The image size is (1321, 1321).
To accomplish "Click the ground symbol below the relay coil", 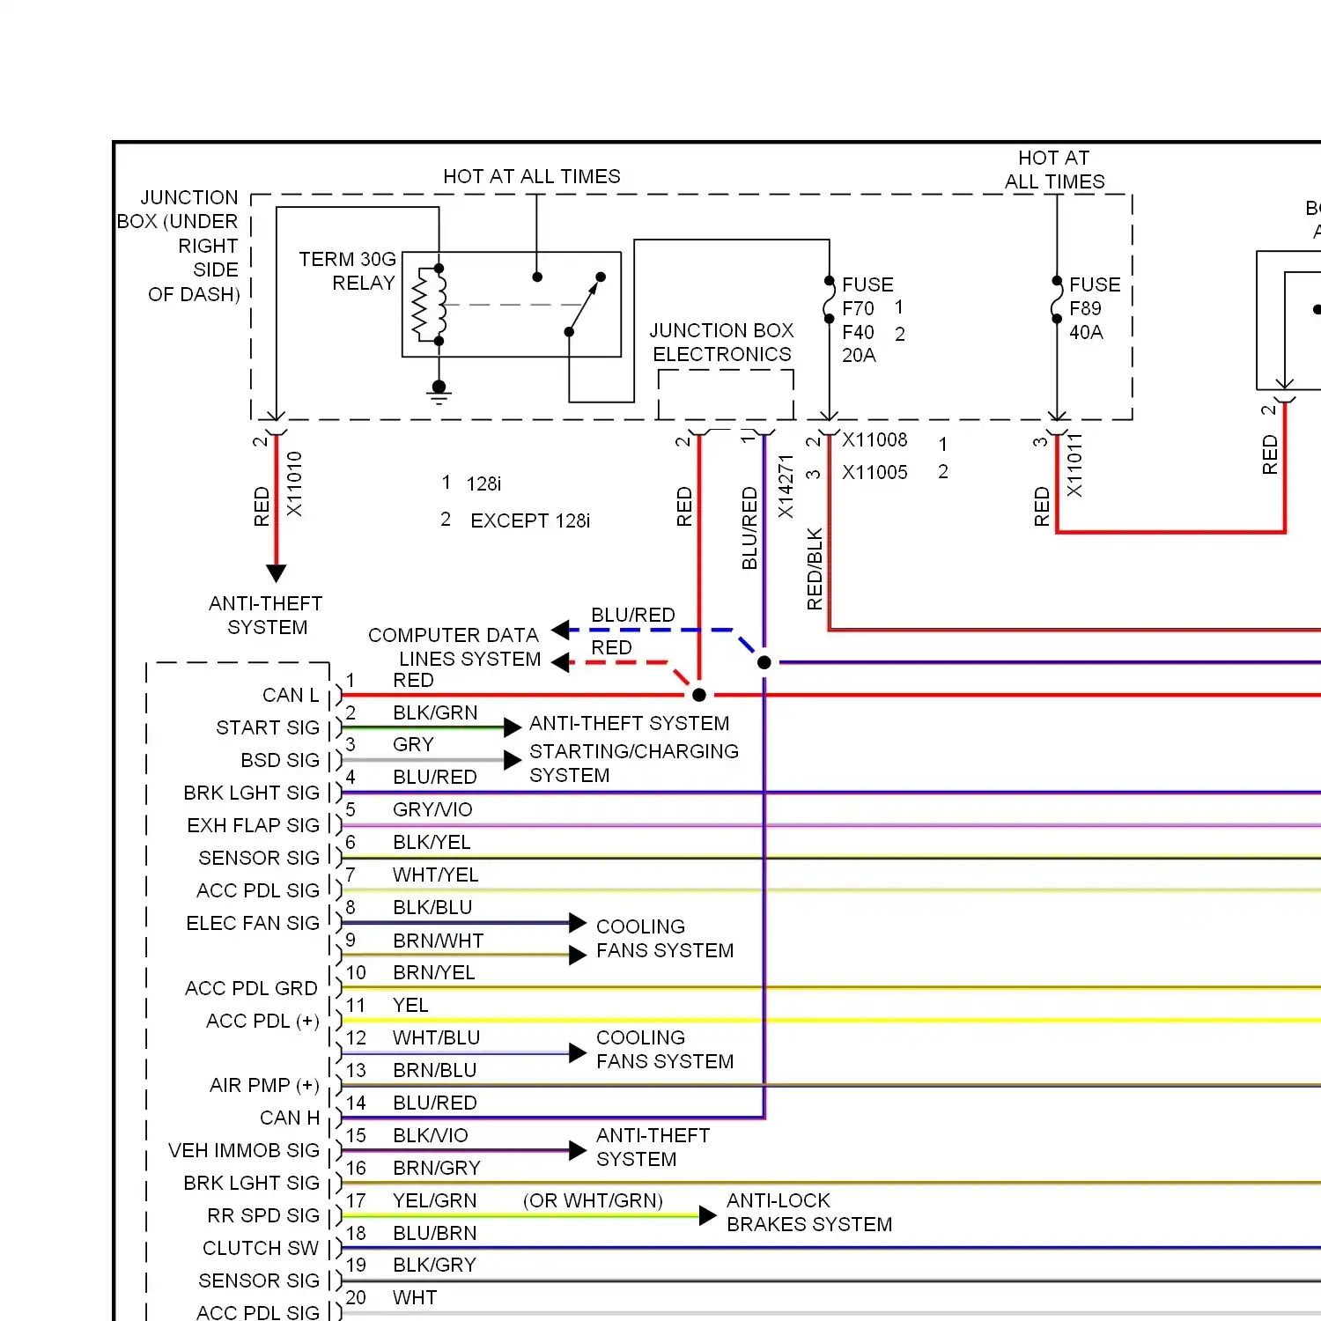I will (x=439, y=393).
